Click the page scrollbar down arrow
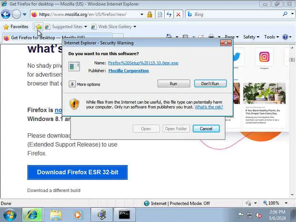The width and height of the screenshot is (296, 222). point(292,195)
